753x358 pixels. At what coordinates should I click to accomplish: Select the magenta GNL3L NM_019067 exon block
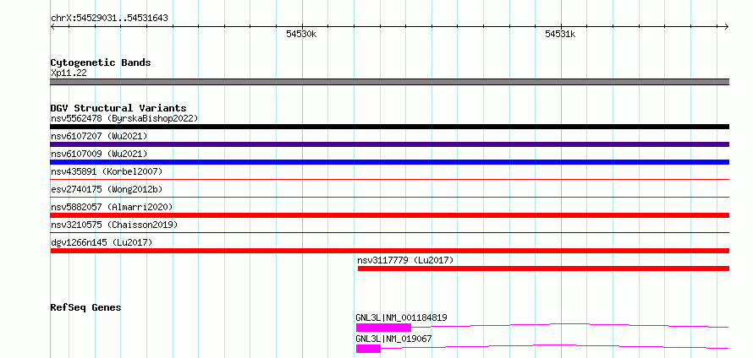coord(368,349)
